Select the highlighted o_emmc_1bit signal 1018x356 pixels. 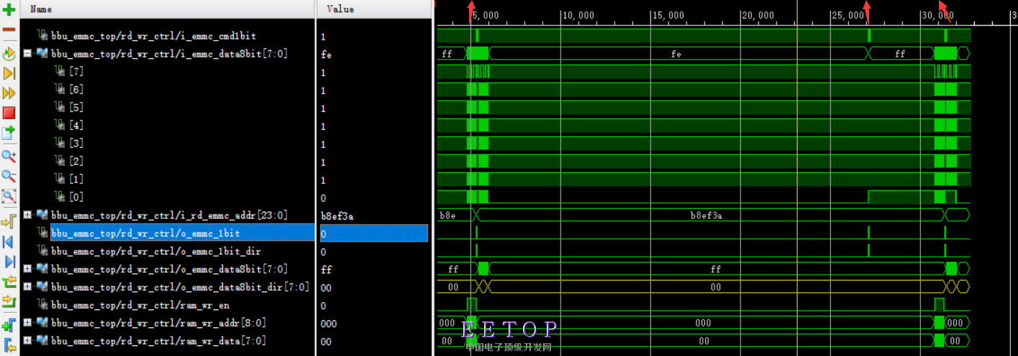[x=182, y=233]
